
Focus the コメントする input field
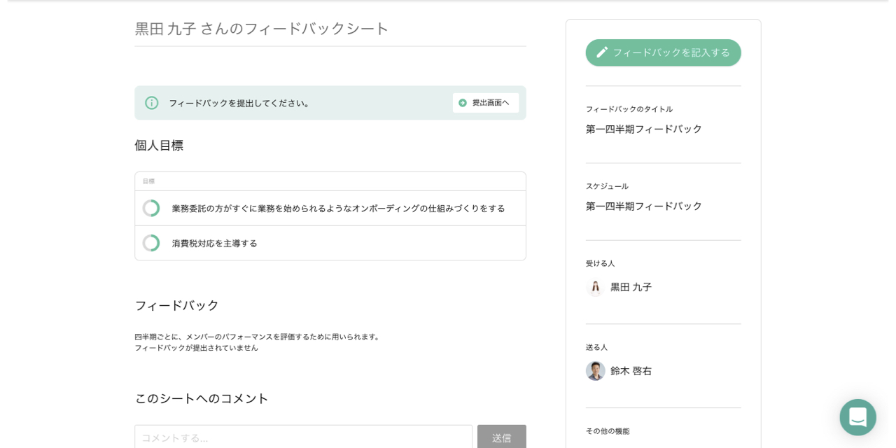pos(303,437)
